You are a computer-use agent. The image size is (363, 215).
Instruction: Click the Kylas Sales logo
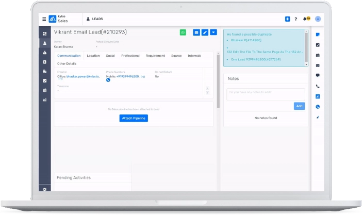click(x=58, y=19)
